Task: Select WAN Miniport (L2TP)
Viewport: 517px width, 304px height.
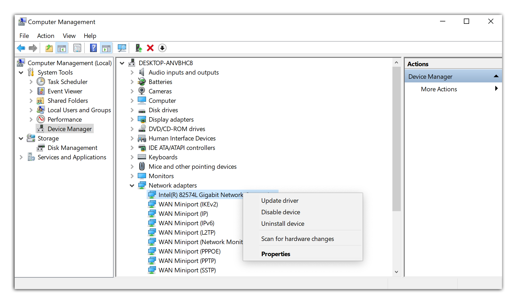Action: [x=187, y=233]
